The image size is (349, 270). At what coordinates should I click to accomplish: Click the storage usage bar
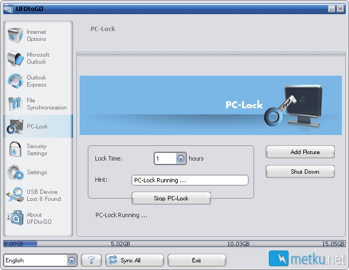(174, 244)
